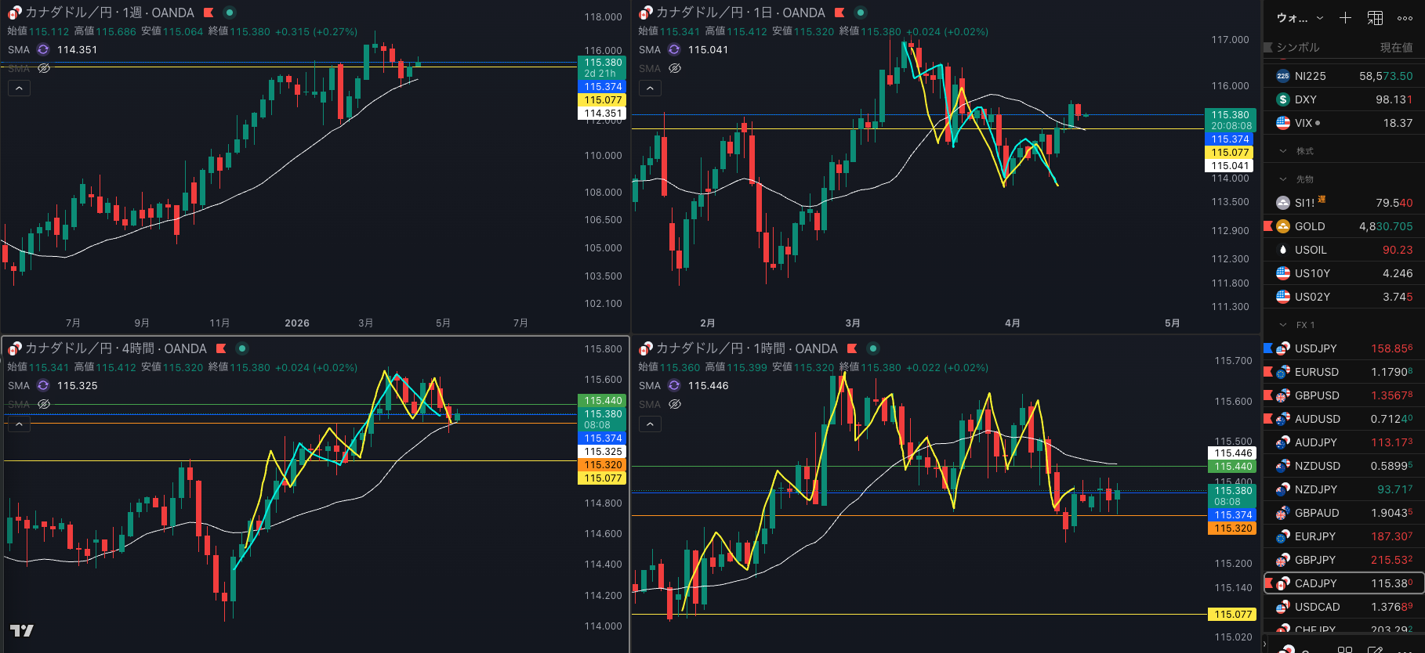This screenshot has height=653, width=1425.
Task: Open the watchlist name dropdown
Action: 1300,18
